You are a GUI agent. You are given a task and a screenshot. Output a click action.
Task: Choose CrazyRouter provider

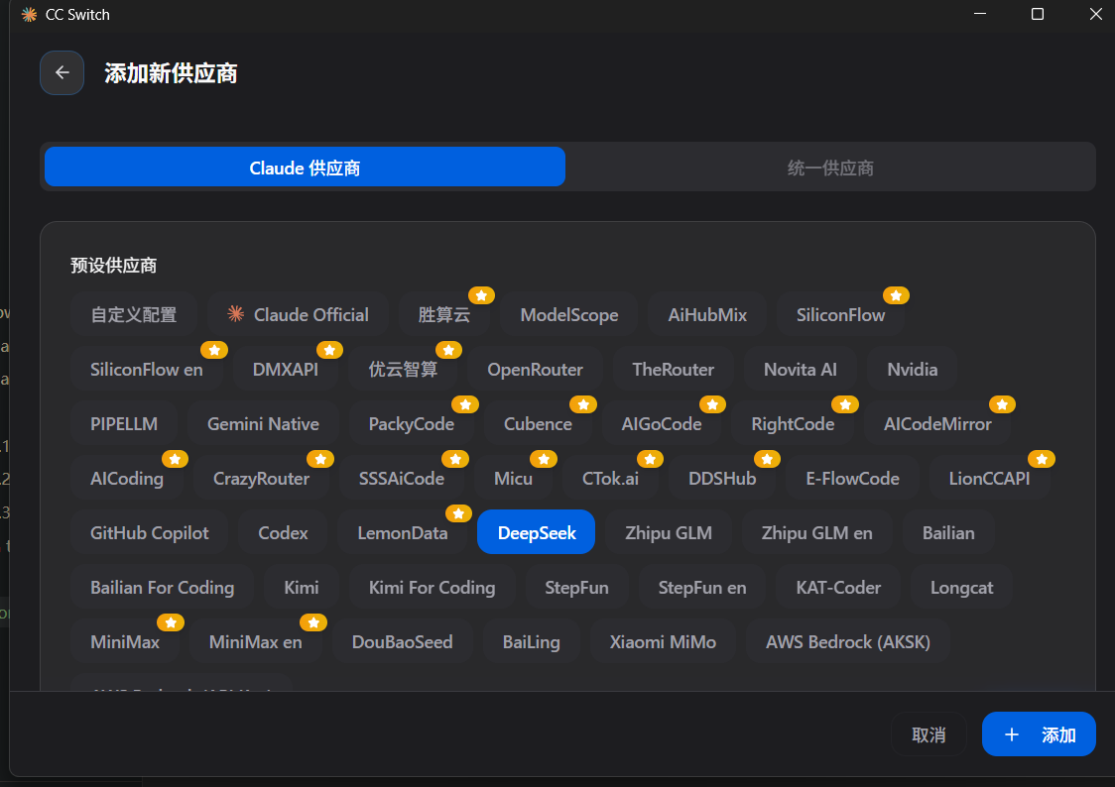tap(261, 479)
